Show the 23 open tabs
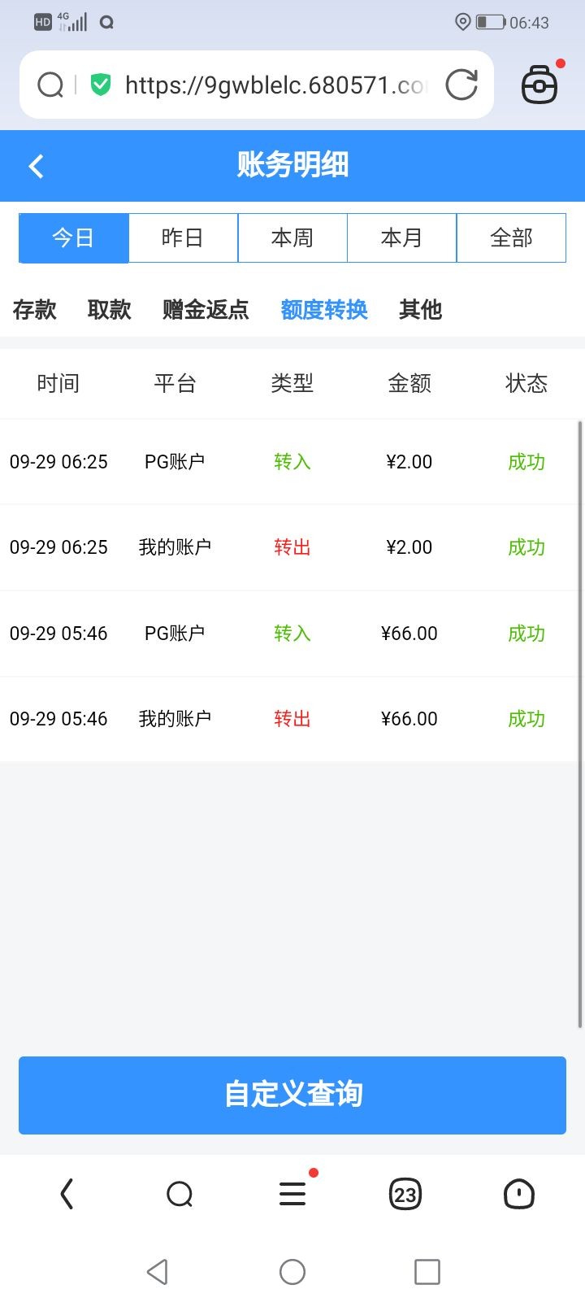This screenshot has width=585, height=1311. (x=405, y=1194)
